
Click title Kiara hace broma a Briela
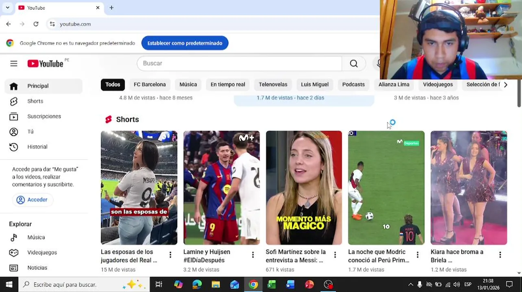[457, 256]
